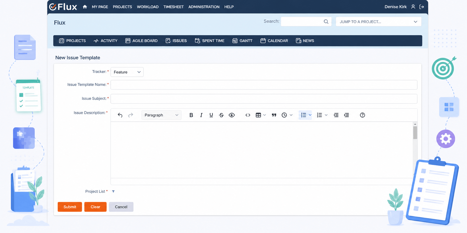Viewport: 467px width, 233px height.
Task: Switch to the Projects tab in project bar
Action: 72,41
